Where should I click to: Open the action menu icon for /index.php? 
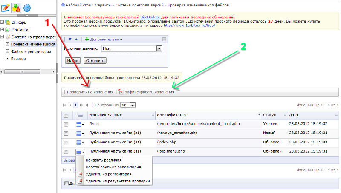[79, 142]
